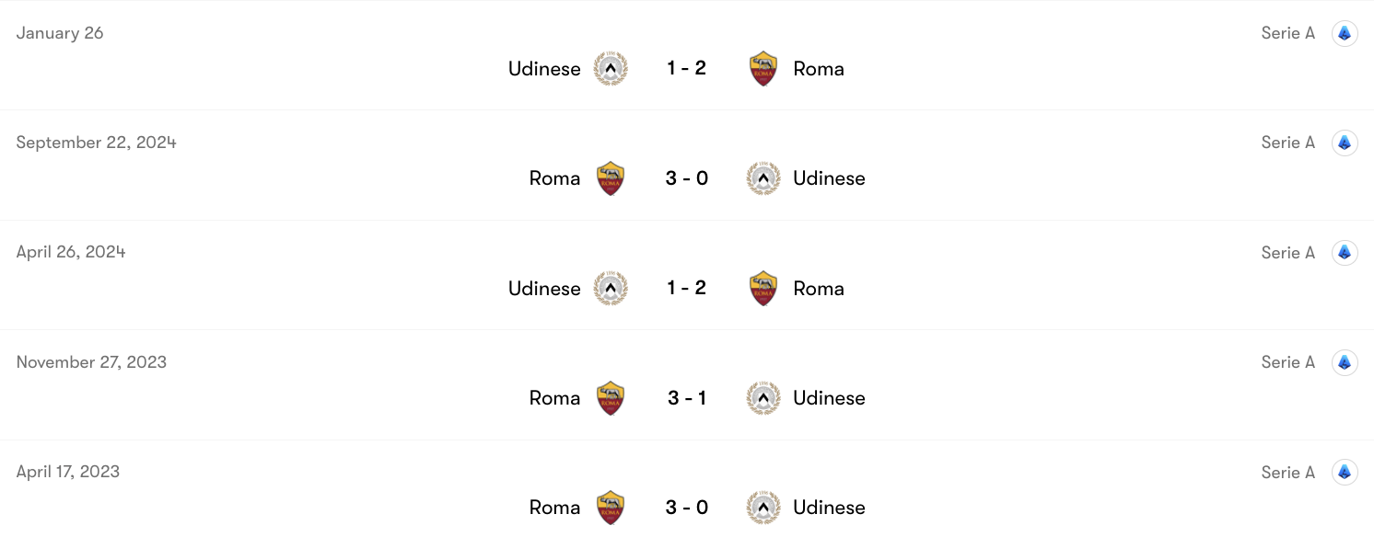Open the 1 - 2 score of April 26, 2024
This screenshot has height=537, width=1374.
[686, 288]
